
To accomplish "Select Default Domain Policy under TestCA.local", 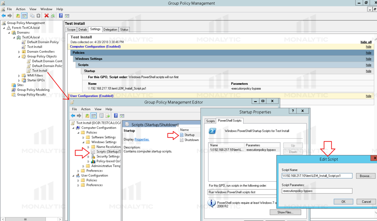I will [43, 42].
